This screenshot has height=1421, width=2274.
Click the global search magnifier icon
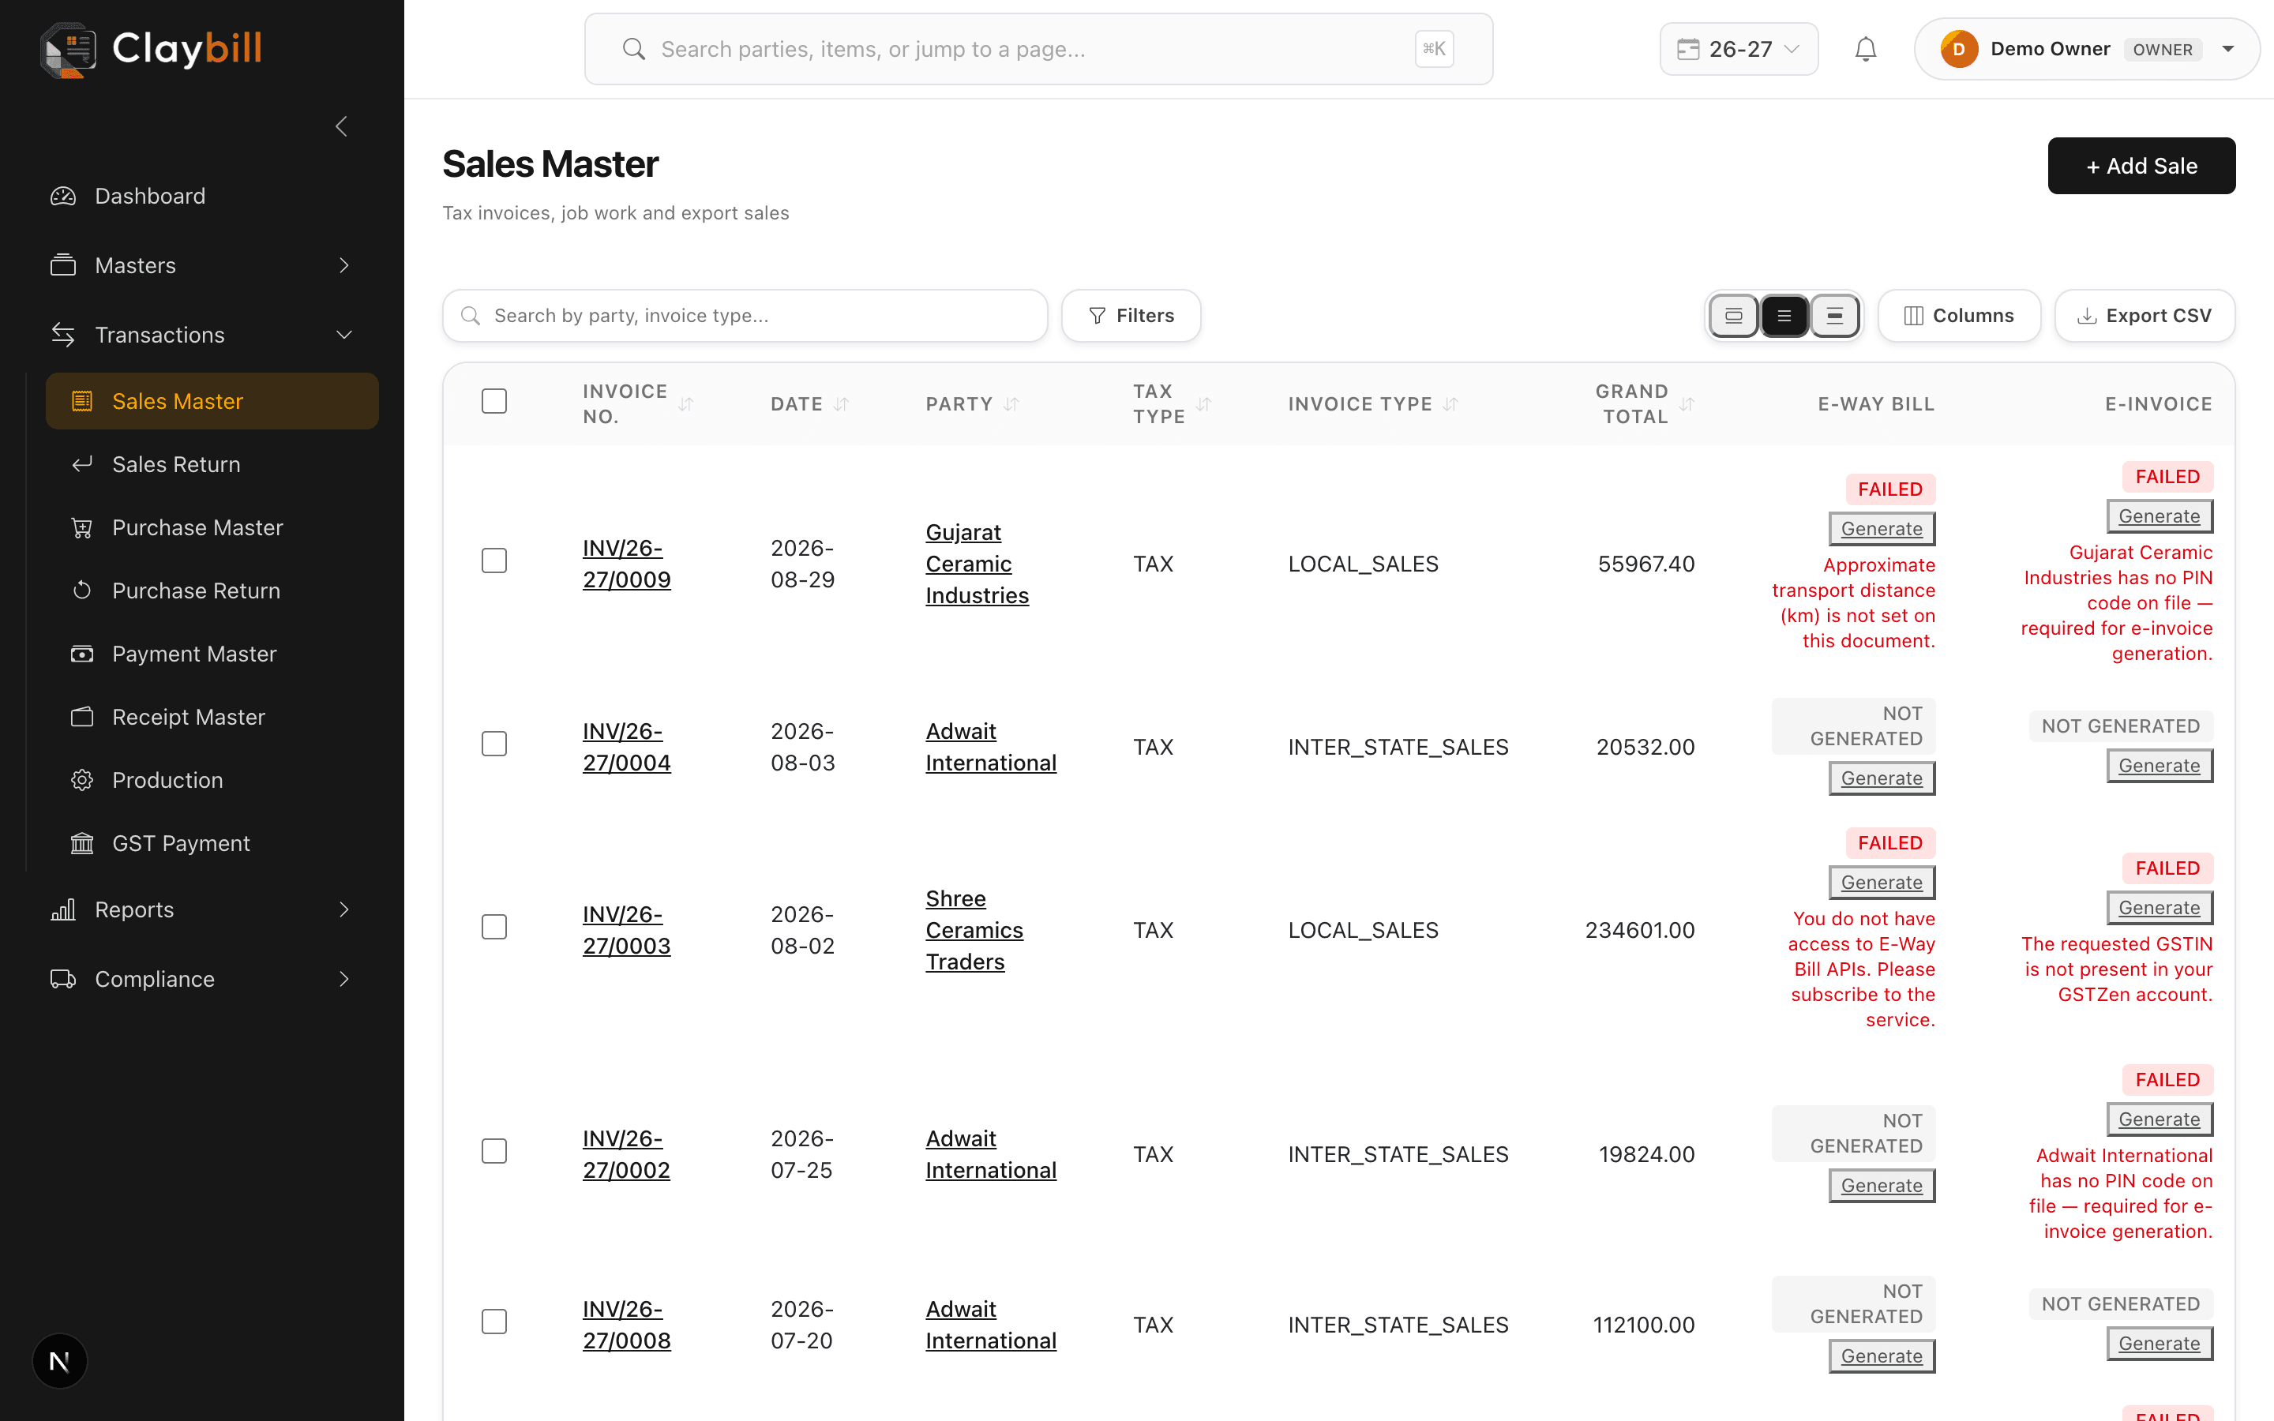click(634, 49)
